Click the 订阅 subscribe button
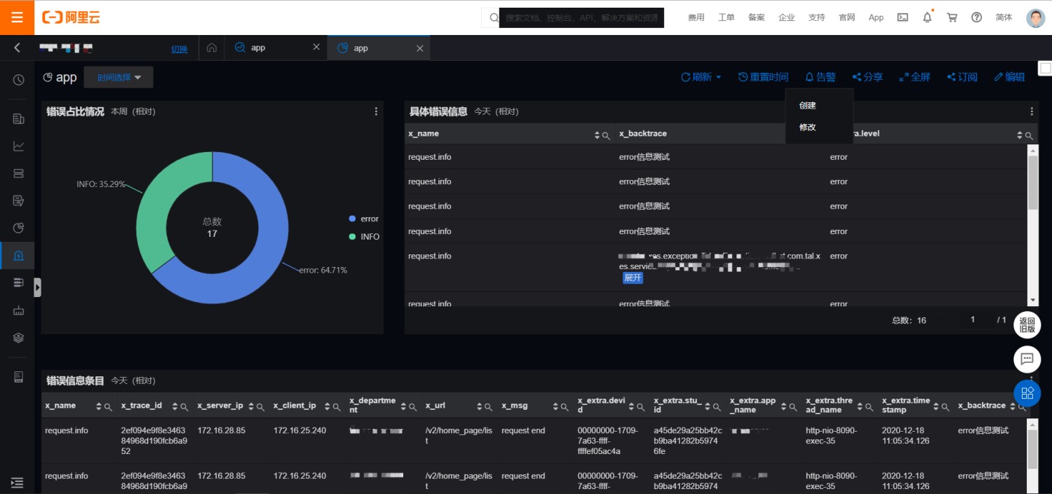 [962, 77]
